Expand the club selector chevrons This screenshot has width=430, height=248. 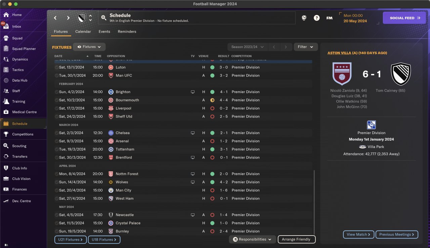coord(90,18)
